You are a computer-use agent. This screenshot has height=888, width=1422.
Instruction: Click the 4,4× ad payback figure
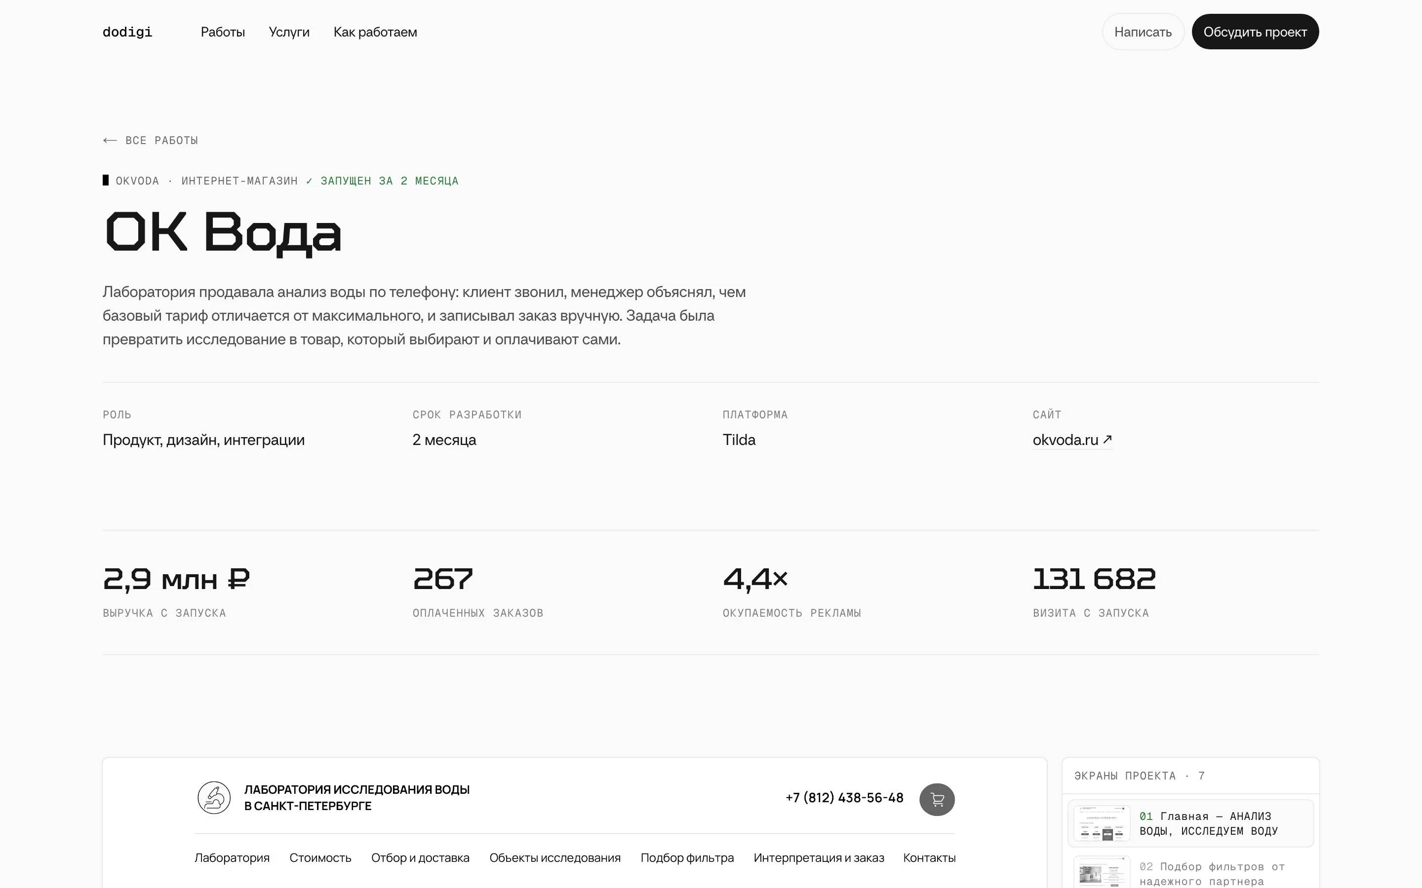point(755,579)
